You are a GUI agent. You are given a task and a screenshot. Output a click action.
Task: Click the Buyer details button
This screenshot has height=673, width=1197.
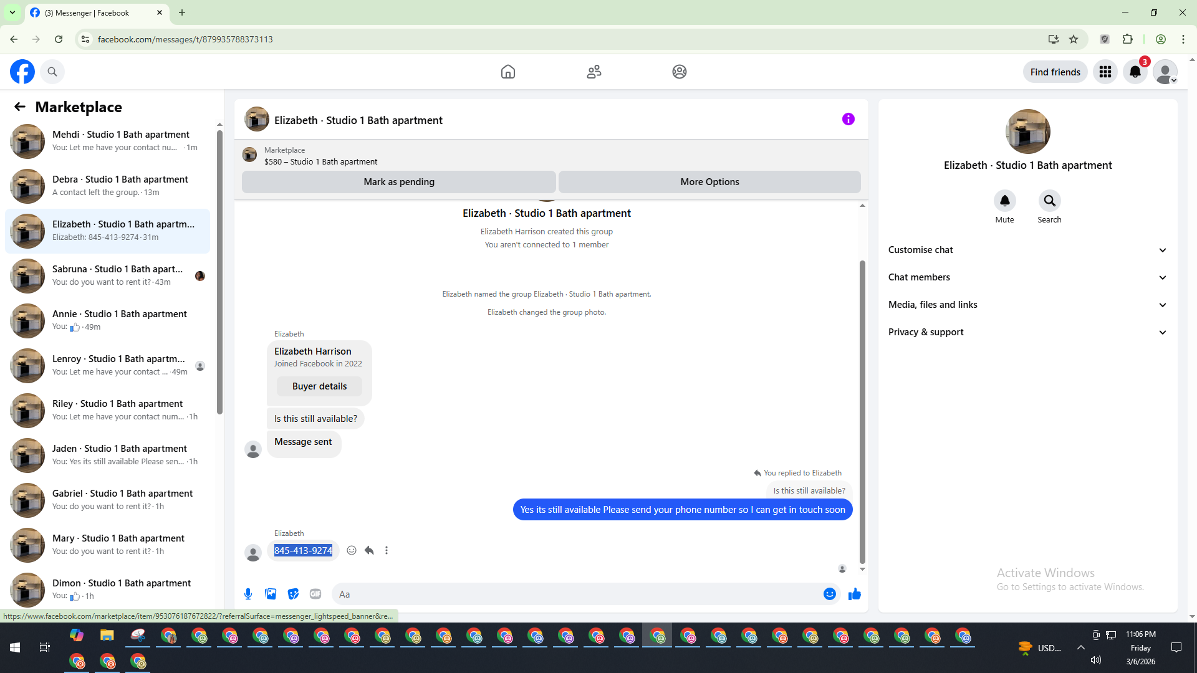tap(319, 386)
